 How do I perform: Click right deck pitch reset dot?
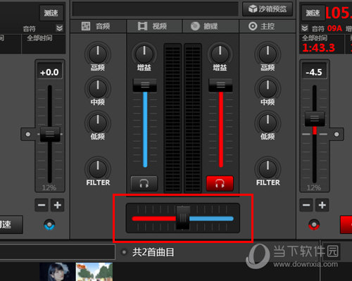pyautogui.click(x=337, y=135)
